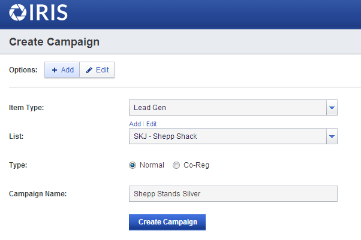The width and height of the screenshot is (361, 240).
Task: Click the pencil icon in Options
Action: [89, 70]
